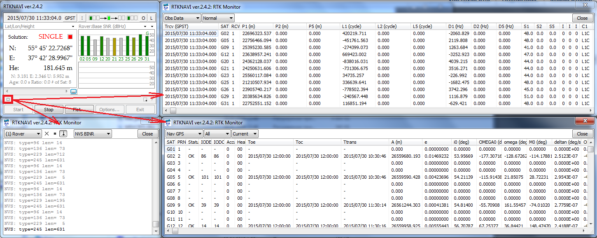Screen dimensions: 597x238
Task: Select G05 row in Nav GPS table
Action: tap(376, 177)
